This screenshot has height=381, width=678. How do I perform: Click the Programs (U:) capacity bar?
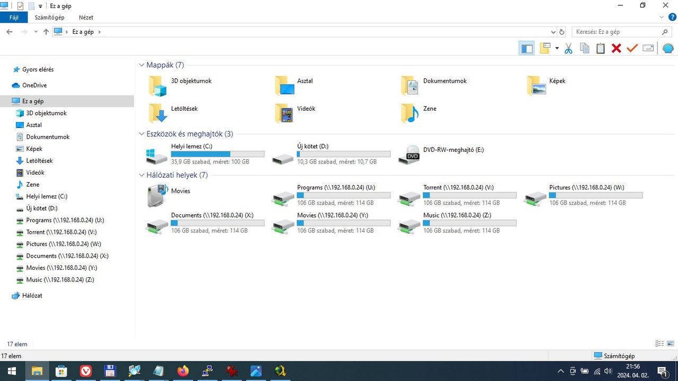click(x=344, y=195)
